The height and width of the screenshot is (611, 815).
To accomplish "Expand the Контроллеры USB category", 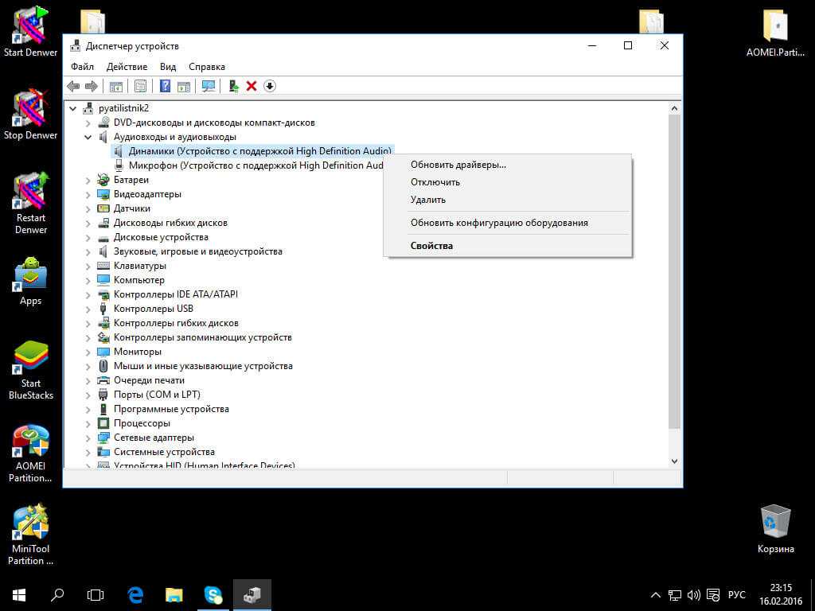I will tap(88, 309).
